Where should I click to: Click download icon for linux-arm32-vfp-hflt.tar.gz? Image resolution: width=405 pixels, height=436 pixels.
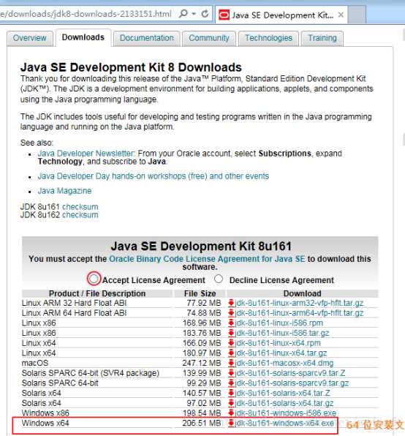(x=231, y=303)
